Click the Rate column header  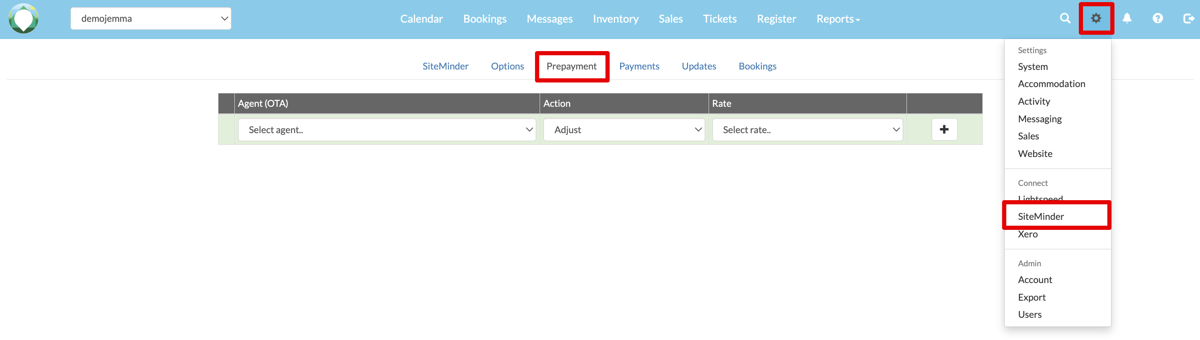(807, 103)
